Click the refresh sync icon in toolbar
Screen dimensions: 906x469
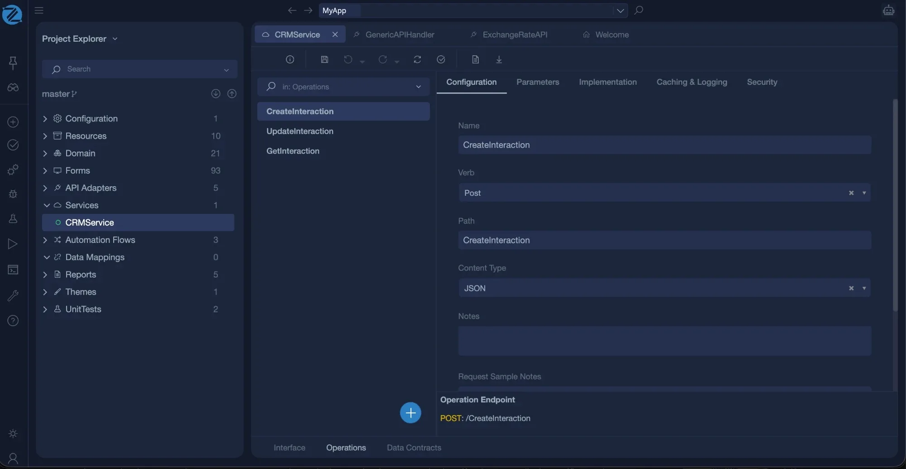[417, 59]
